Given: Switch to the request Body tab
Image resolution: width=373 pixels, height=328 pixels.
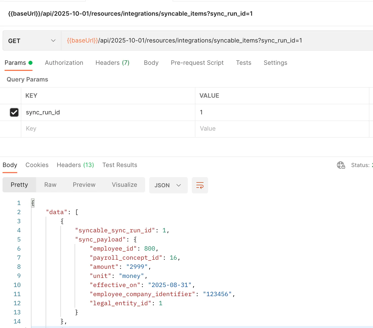Looking at the screenshot, I should (x=151, y=63).
